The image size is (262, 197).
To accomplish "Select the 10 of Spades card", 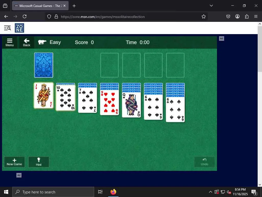I will [65, 98].
